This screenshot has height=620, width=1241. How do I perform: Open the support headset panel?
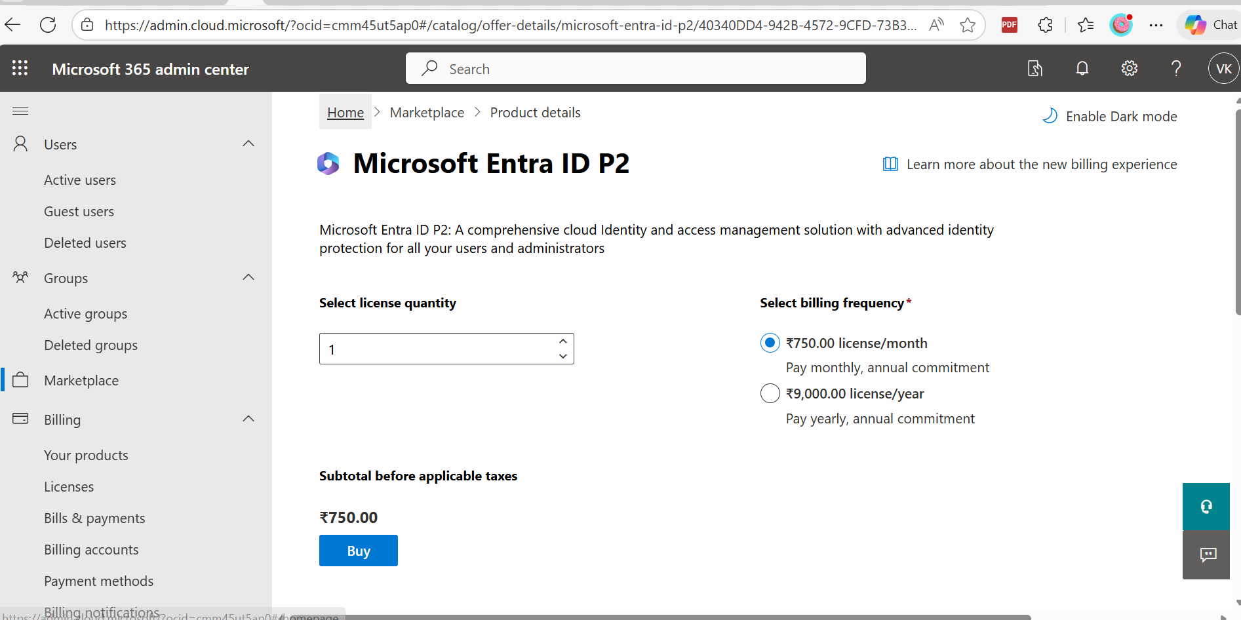pyautogui.click(x=1206, y=507)
